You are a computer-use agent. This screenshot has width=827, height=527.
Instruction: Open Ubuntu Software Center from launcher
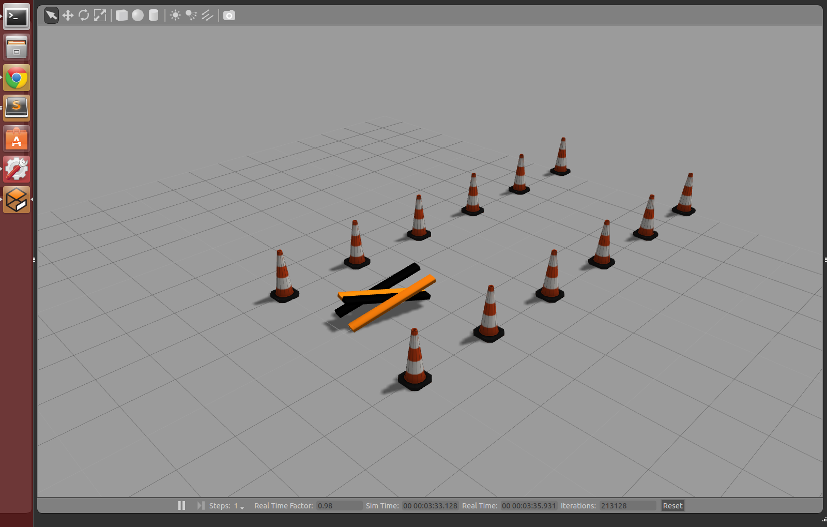[17, 139]
